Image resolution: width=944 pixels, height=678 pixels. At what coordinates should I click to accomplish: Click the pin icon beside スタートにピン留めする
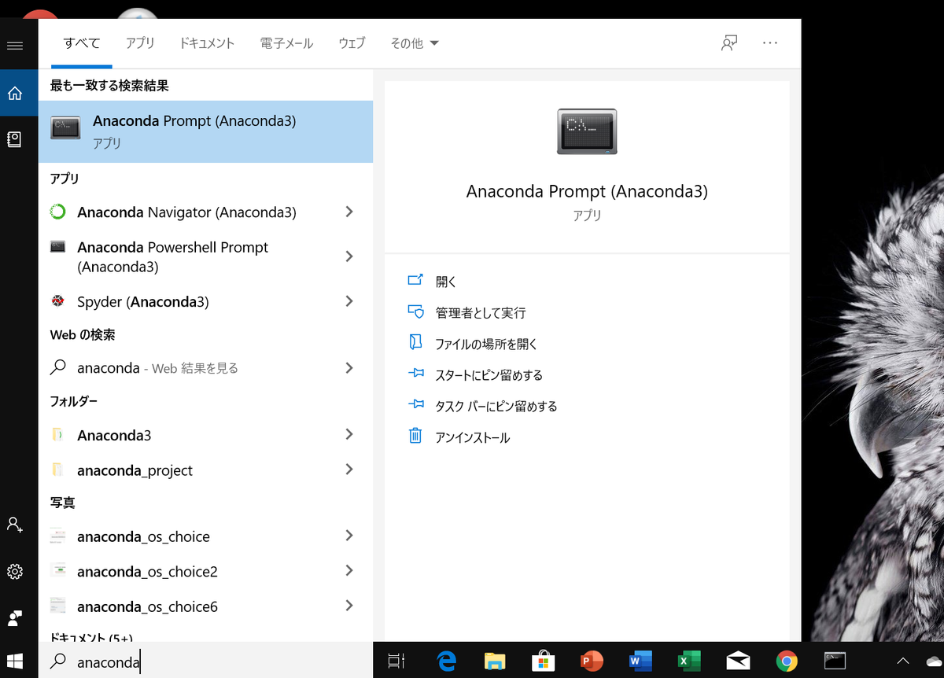(x=415, y=374)
